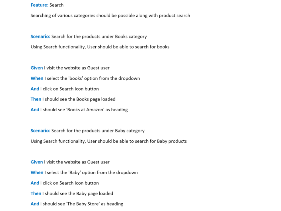Click the "Search for the products under Books category" title

pyautogui.click(x=99, y=36)
